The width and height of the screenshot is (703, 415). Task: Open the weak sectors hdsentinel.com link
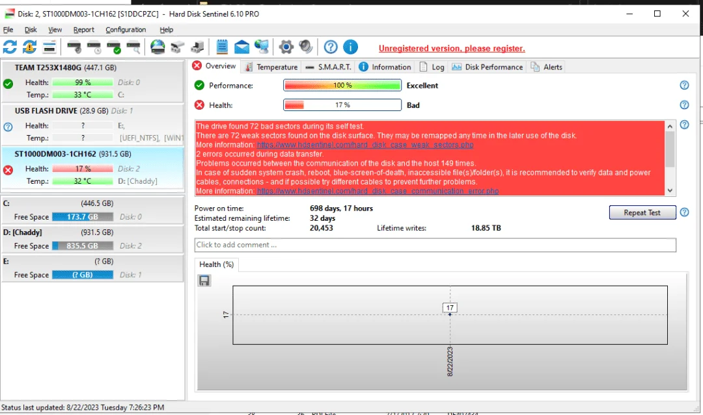click(365, 145)
